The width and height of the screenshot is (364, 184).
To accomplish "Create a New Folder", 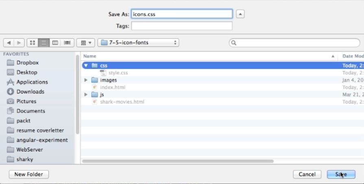I will point(28,174).
